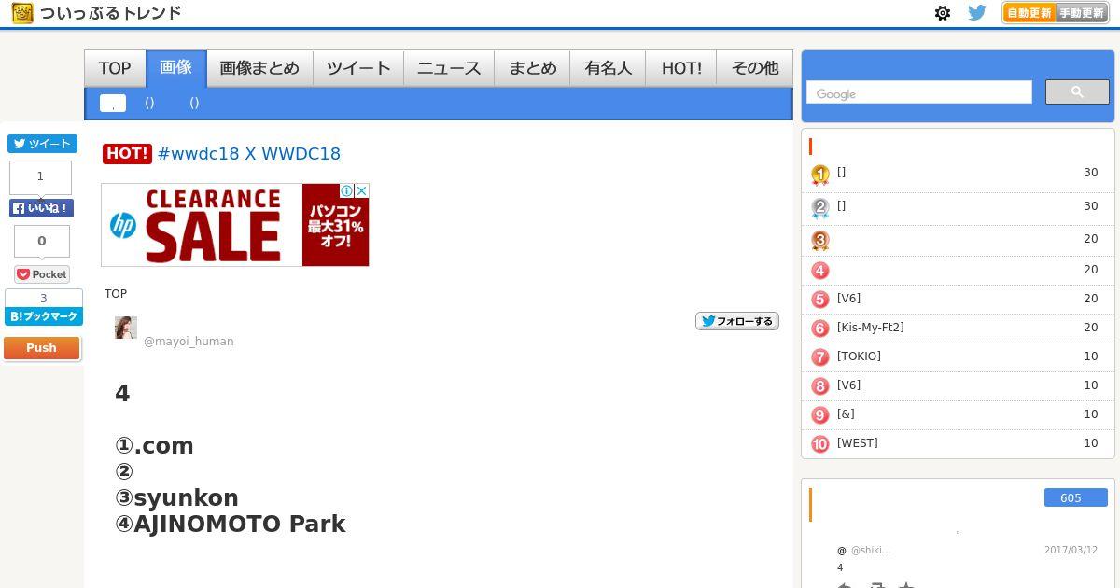Click the crown site logo icon
Screen dimensions: 1120x588
click(22, 13)
